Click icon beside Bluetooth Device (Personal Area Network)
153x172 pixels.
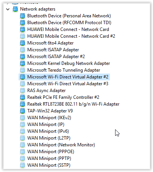[22, 16]
